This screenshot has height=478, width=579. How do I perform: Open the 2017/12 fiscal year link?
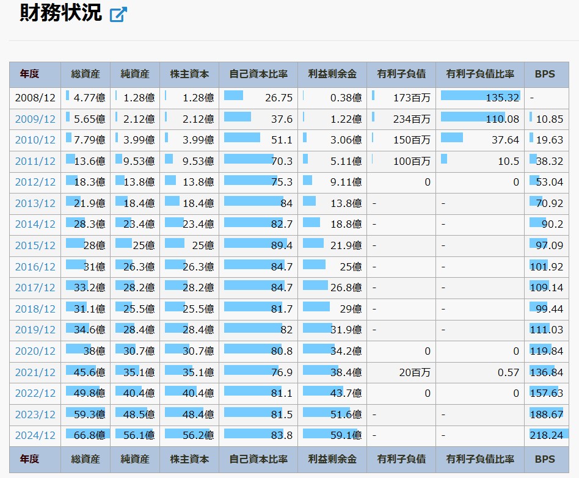[35, 288]
